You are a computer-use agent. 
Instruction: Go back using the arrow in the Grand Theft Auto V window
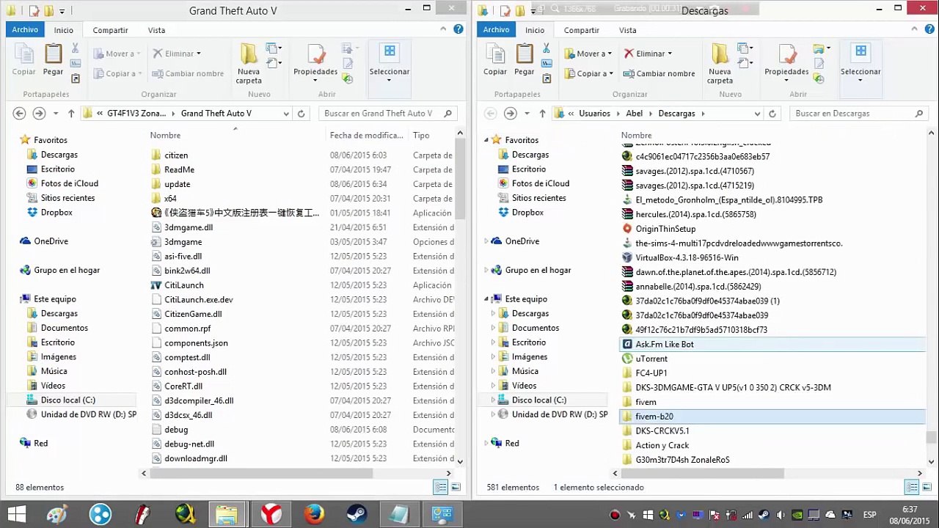pyautogui.click(x=20, y=113)
